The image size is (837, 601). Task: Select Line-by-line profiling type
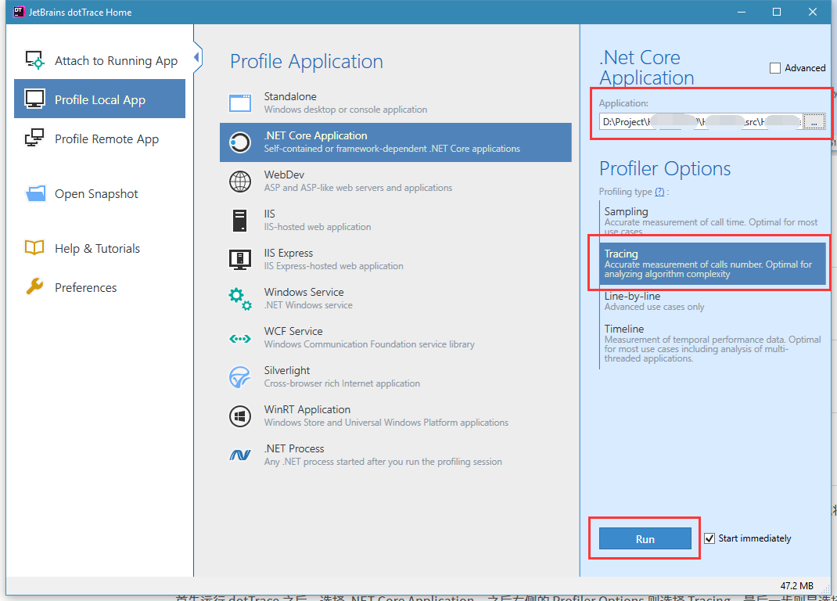point(713,300)
